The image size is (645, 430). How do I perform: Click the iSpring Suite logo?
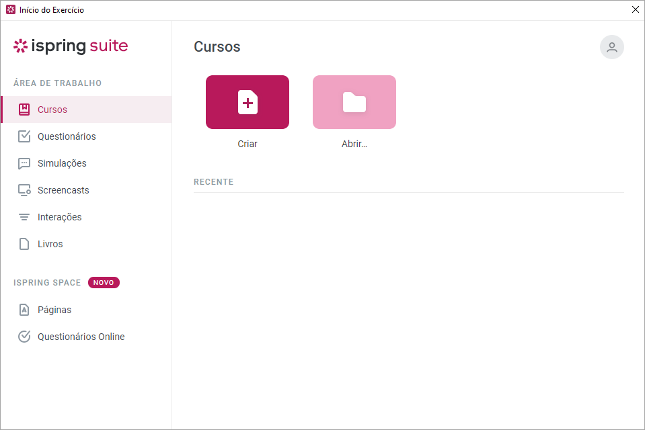pyautogui.click(x=71, y=46)
